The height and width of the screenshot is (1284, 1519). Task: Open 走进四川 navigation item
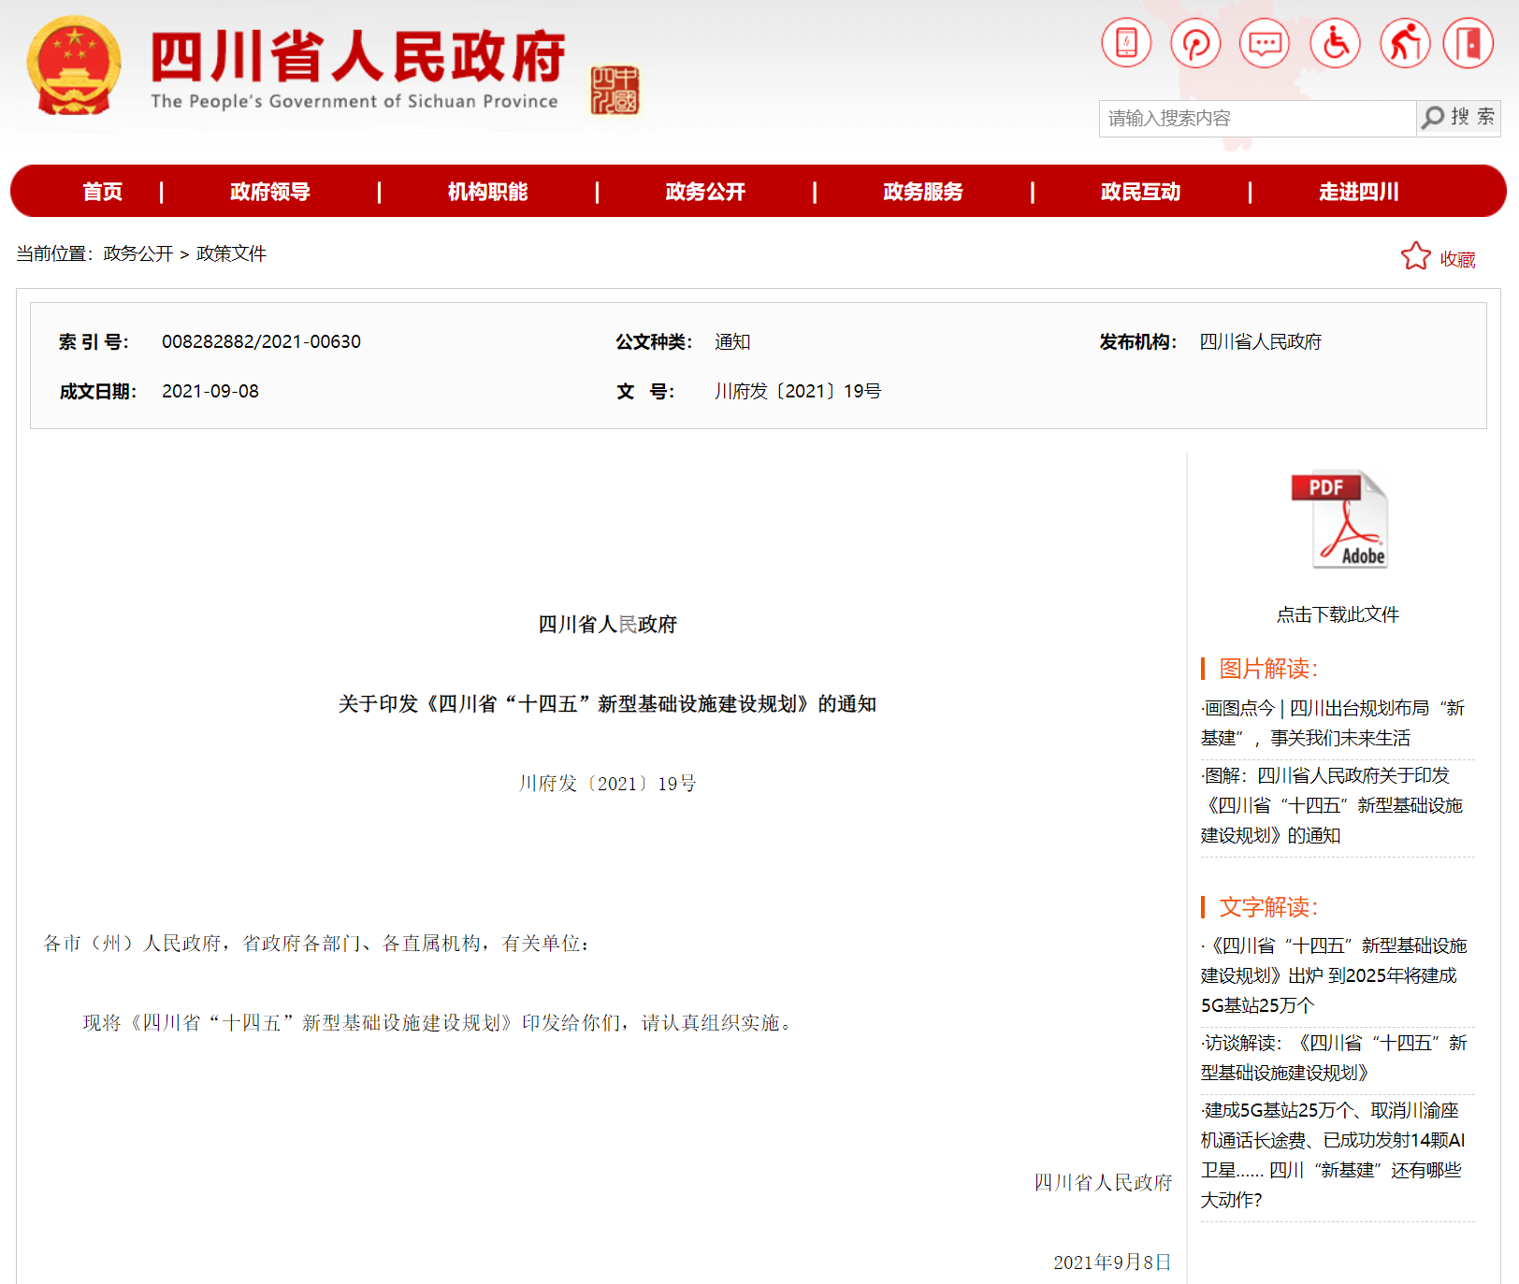[1358, 192]
